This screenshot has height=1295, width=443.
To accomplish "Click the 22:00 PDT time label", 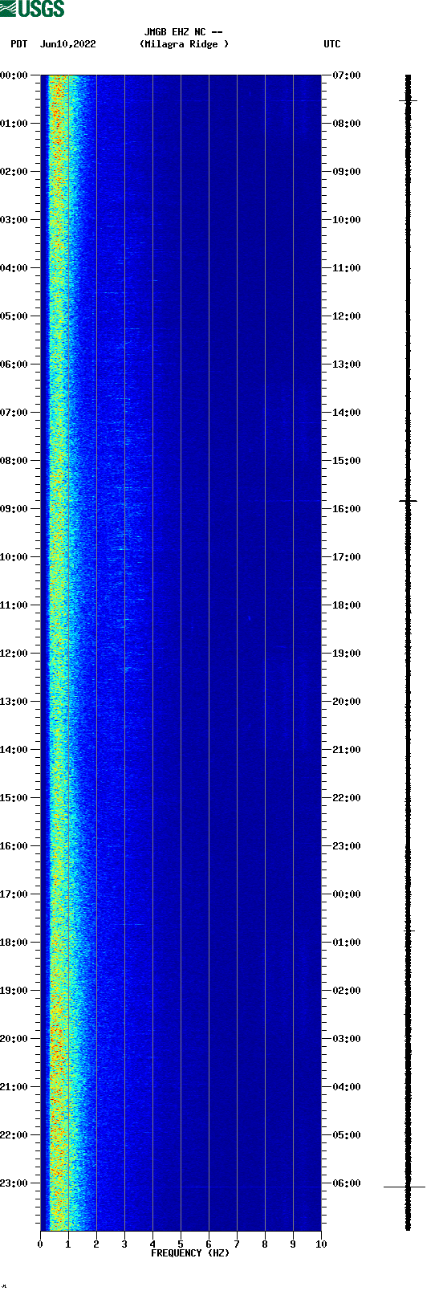I will [x=14, y=1135].
